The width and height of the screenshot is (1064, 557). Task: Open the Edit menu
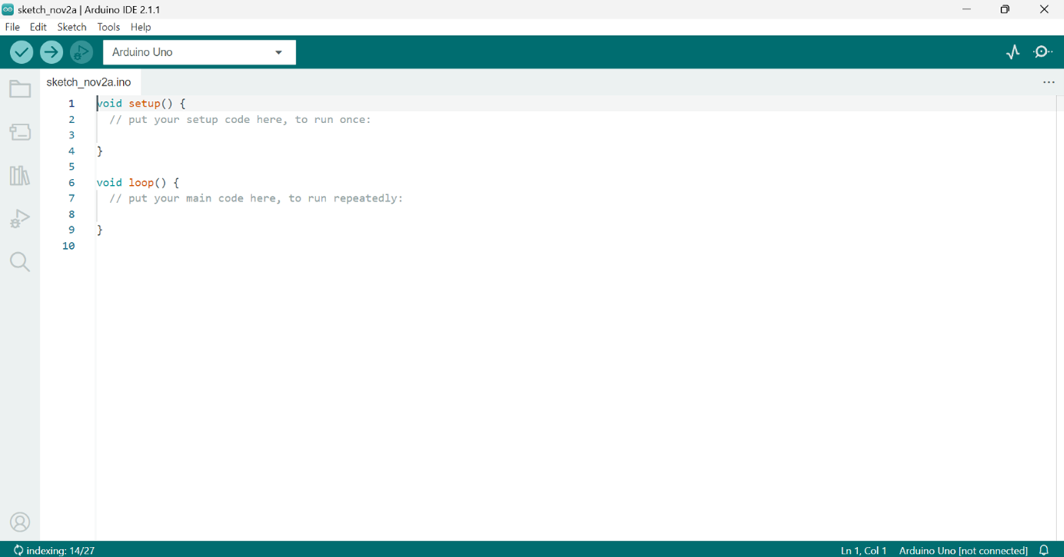click(x=38, y=27)
